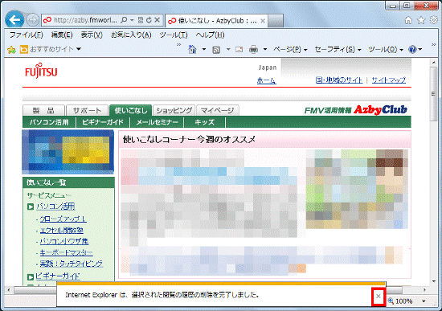
Task: Click the Help question mark icon
Action: click(412, 50)
